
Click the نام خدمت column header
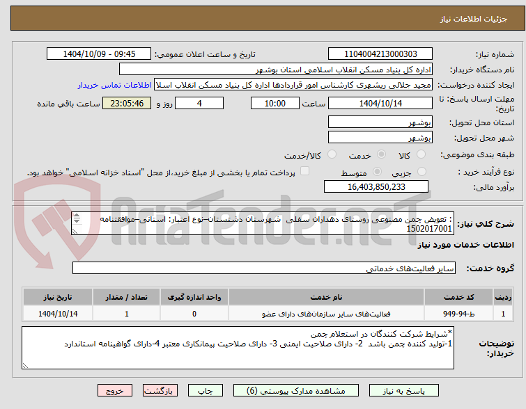tap(326, 297)
